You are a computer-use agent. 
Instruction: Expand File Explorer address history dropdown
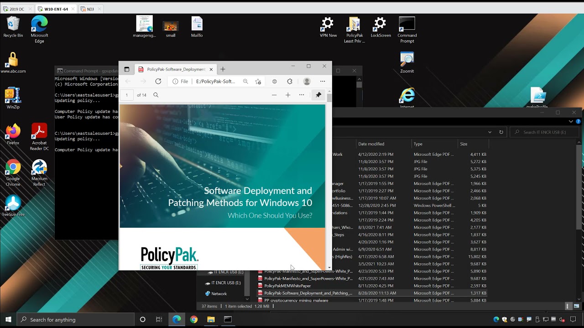coord(490,132)
